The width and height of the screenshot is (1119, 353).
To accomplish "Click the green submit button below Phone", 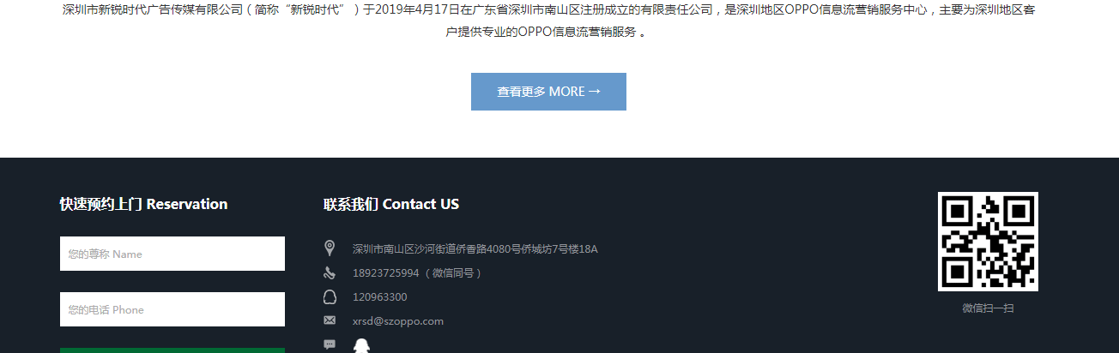I will pos(172,350).
